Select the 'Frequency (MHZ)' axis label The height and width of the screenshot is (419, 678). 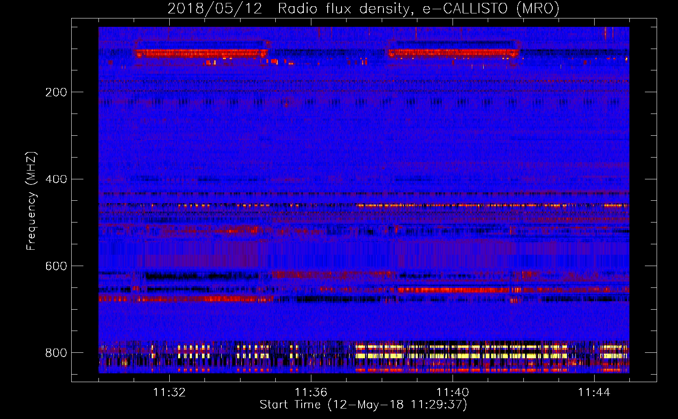point(31,201)
